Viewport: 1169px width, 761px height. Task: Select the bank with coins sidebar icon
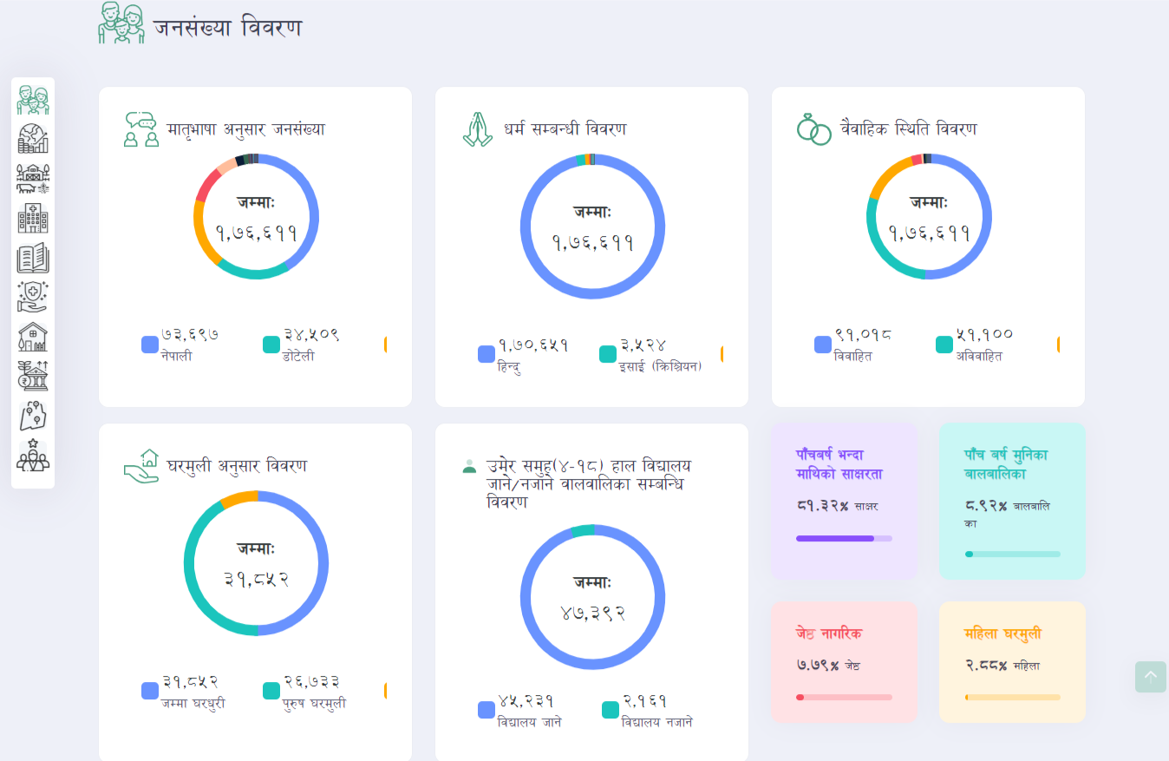coord(33,377)
